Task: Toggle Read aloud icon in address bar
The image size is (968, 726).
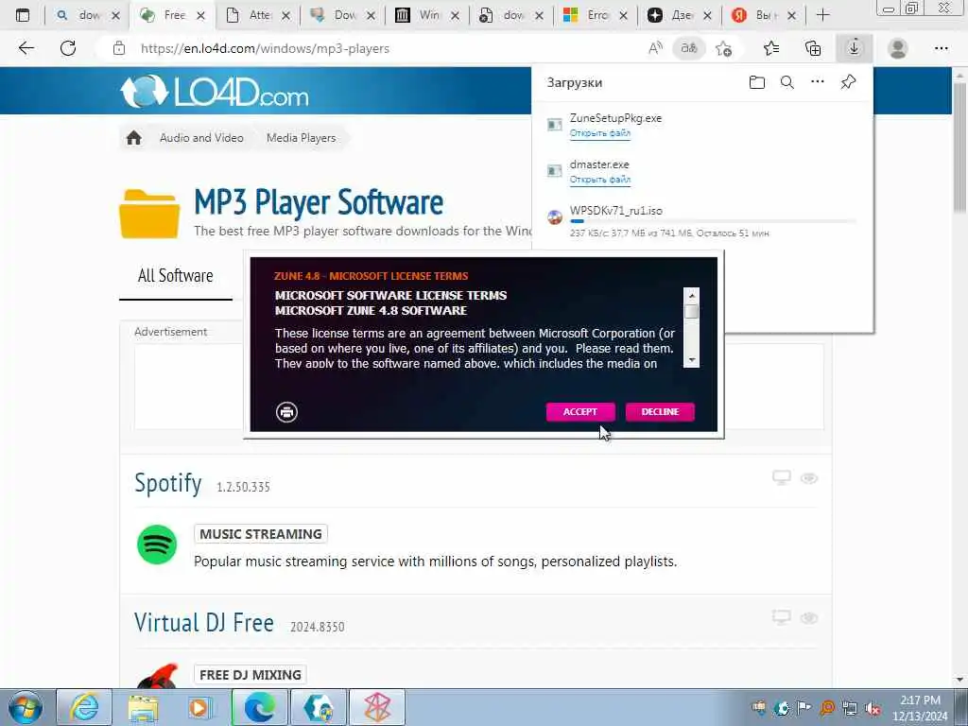Action: (x=655, y=48)
